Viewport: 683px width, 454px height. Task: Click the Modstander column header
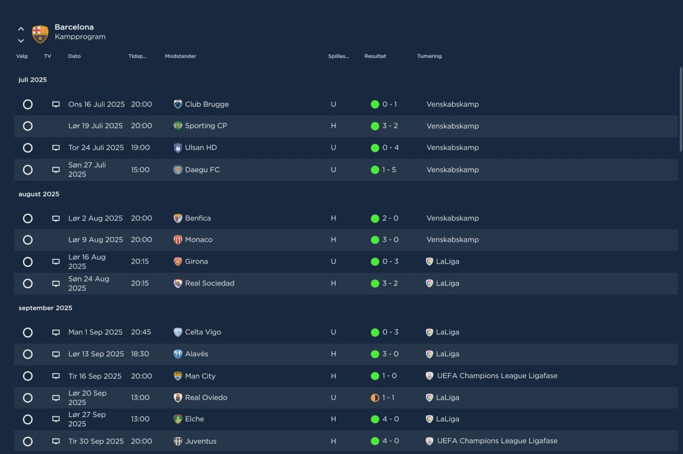pyautogui.click(x=180, y=56)
